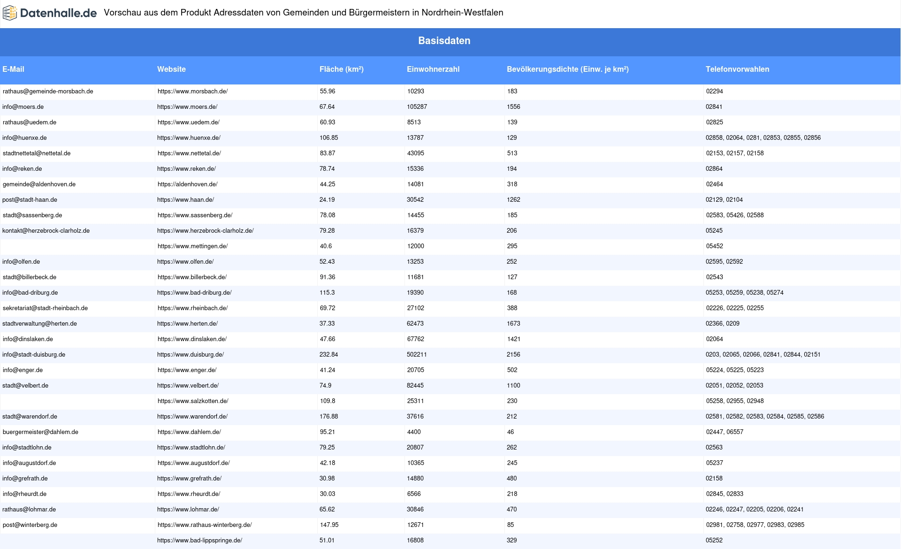The image size is (901, 549).
Task: Click email buergermeister@dahlem.de
Action: pyautogui.click(x=40, y=432)
